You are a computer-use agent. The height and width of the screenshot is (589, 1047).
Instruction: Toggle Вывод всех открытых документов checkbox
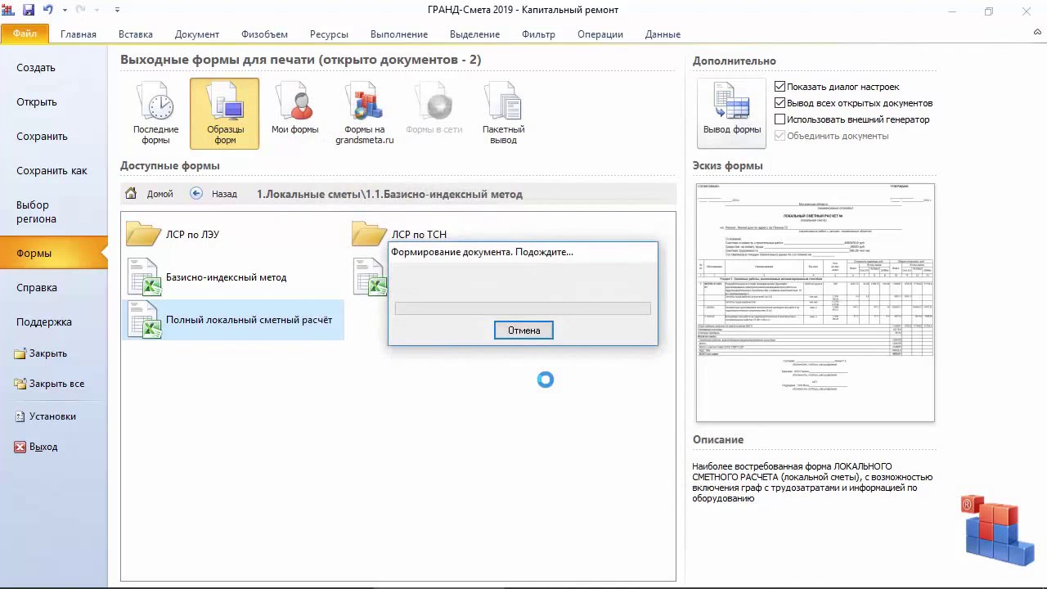[x=780, y=103]
